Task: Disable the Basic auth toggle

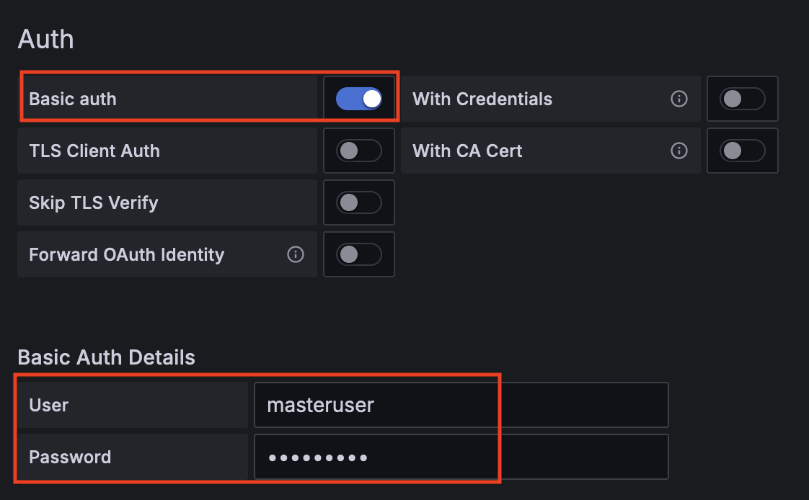Action: [x=359, y=99]
